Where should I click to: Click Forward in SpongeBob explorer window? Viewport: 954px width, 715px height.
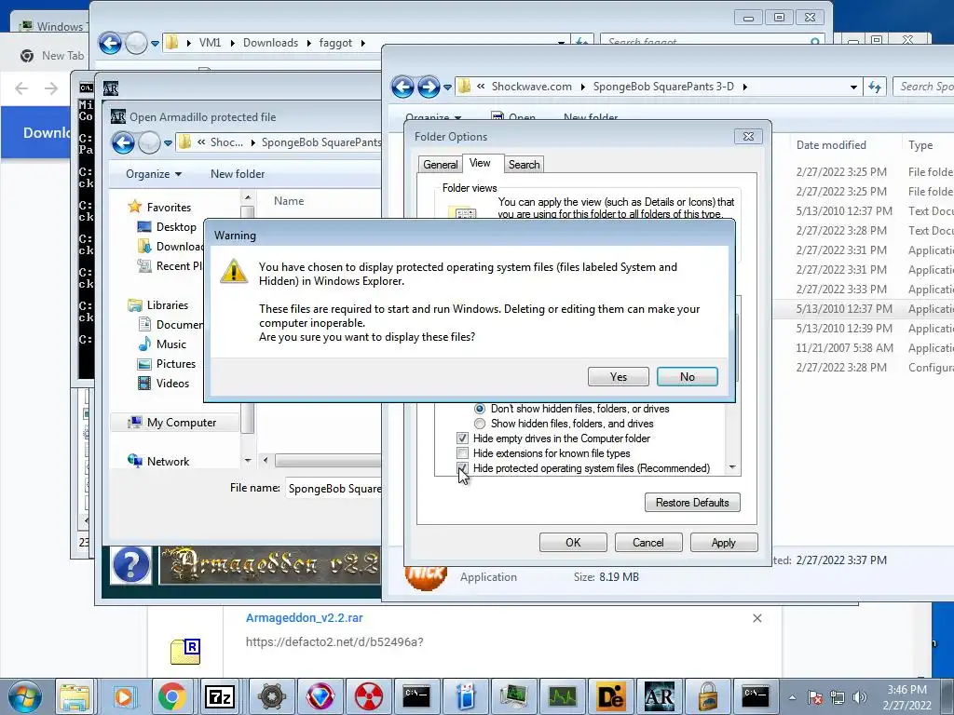click(429, 87)
